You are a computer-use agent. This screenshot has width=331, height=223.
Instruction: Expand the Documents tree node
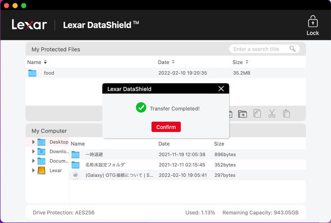pyautogui.click(x=33, y=161)
